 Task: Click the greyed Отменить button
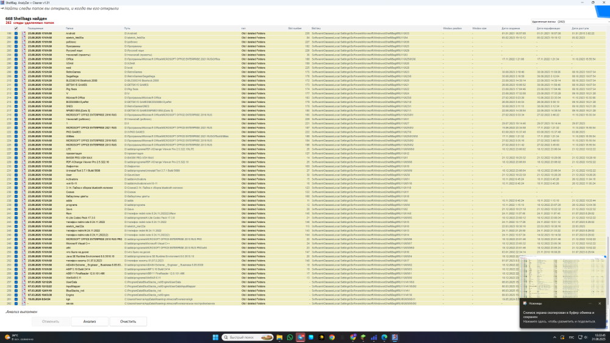point(51,321)
